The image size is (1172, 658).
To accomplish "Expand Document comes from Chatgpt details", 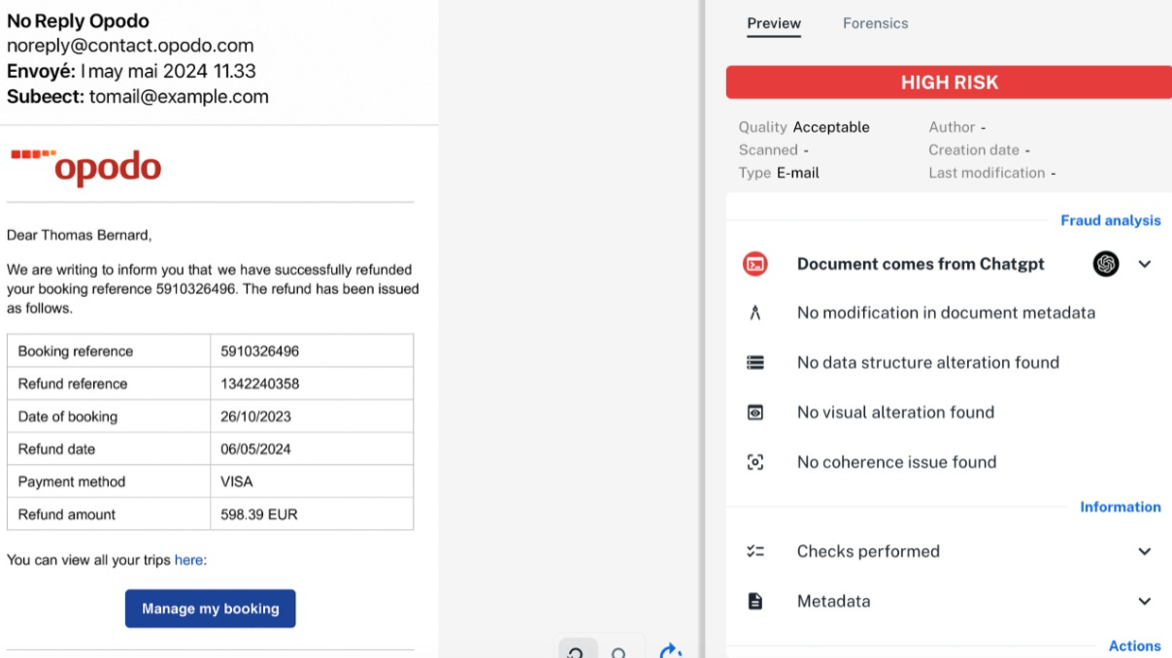I will click(x=1145, y=264).
